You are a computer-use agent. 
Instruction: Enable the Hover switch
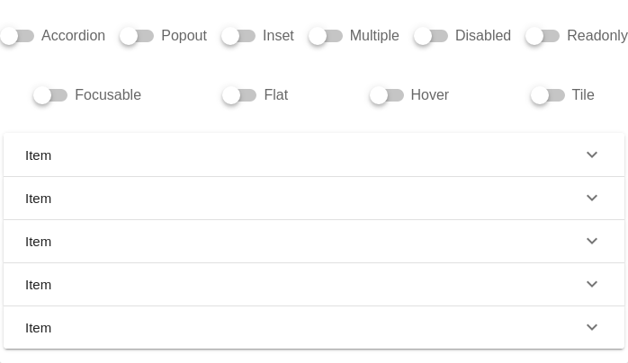coord(387,95)
